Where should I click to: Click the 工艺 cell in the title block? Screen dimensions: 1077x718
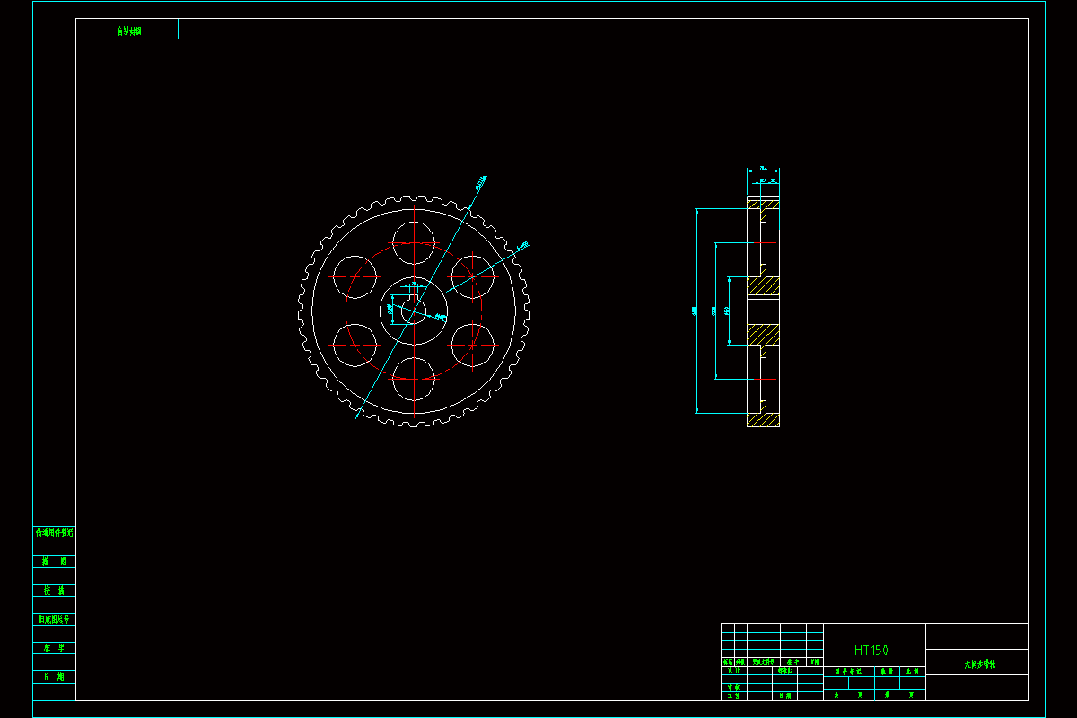point(733,695)
